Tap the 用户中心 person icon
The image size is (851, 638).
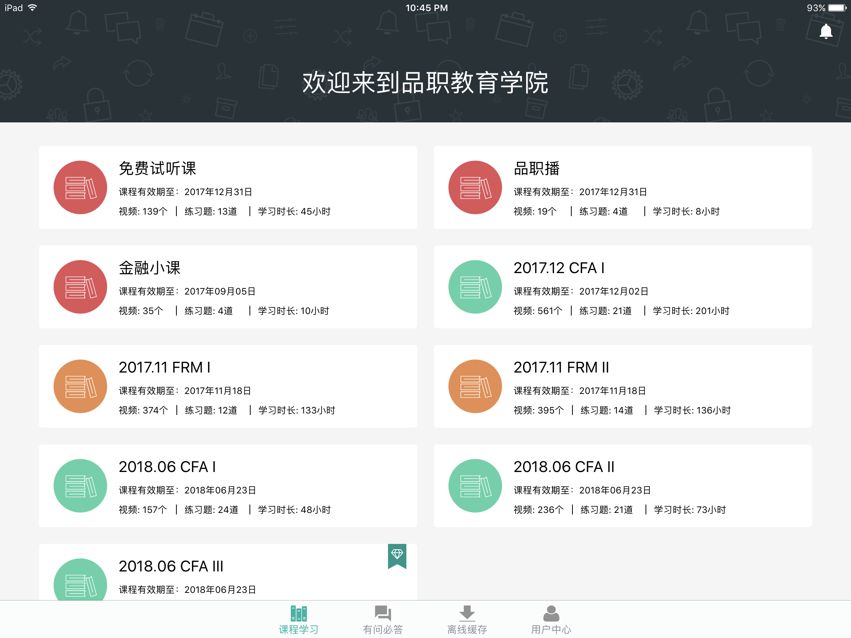pyautogui.click(x=551, y=614)
